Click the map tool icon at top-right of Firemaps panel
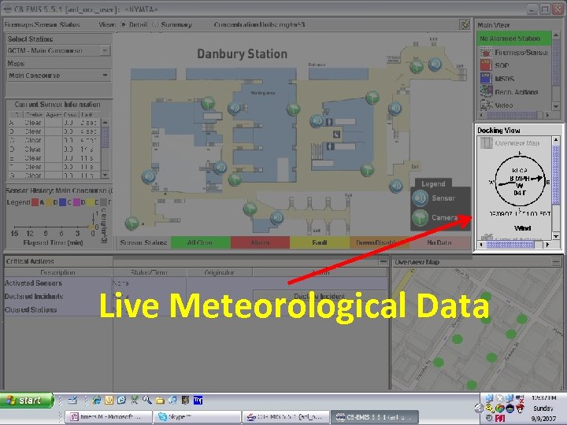The width and height of the screenshot is (567, 425). pyautogui.click(x=465, y=24)
